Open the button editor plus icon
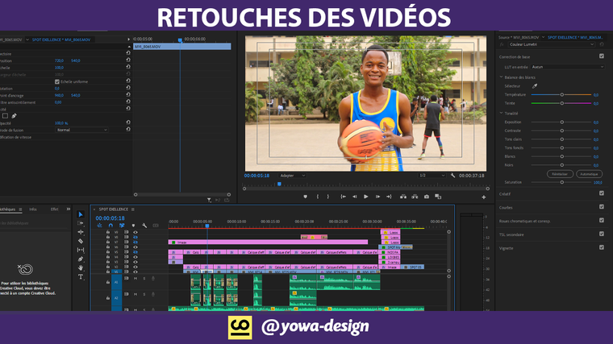613x344 pixels. 484,197
